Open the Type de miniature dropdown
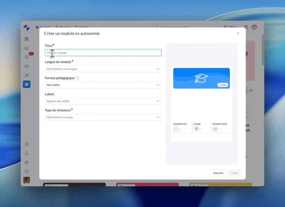 pyautogui.click(x=103, y=117)
